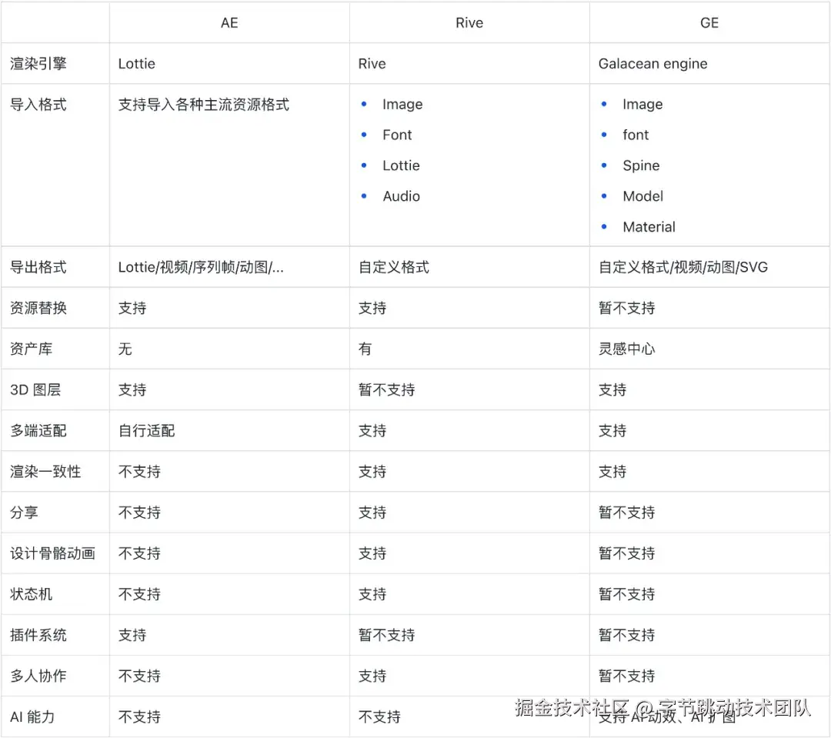Screen dimensions: 831x738
Task: Click the Spine bullet item under GE
Action: pos(641,165)
